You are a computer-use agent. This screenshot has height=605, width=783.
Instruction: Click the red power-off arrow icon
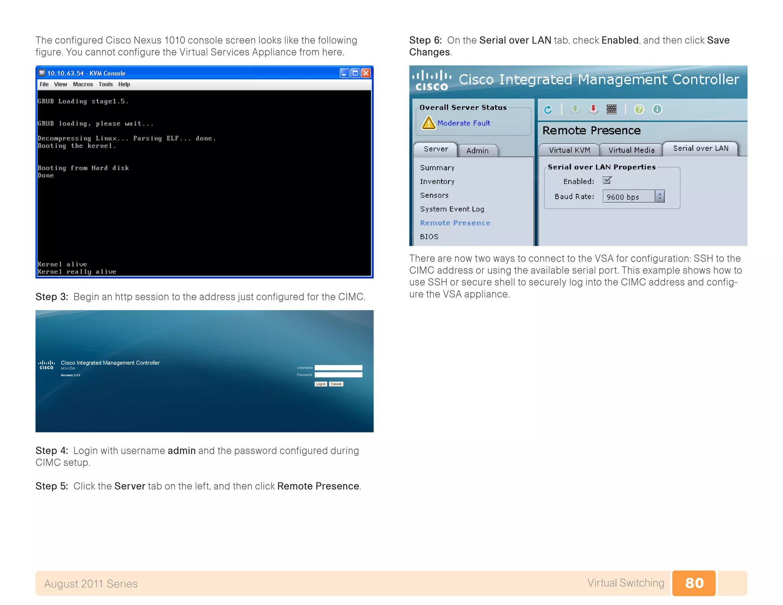pyautogui.click(x=593, y=110)
